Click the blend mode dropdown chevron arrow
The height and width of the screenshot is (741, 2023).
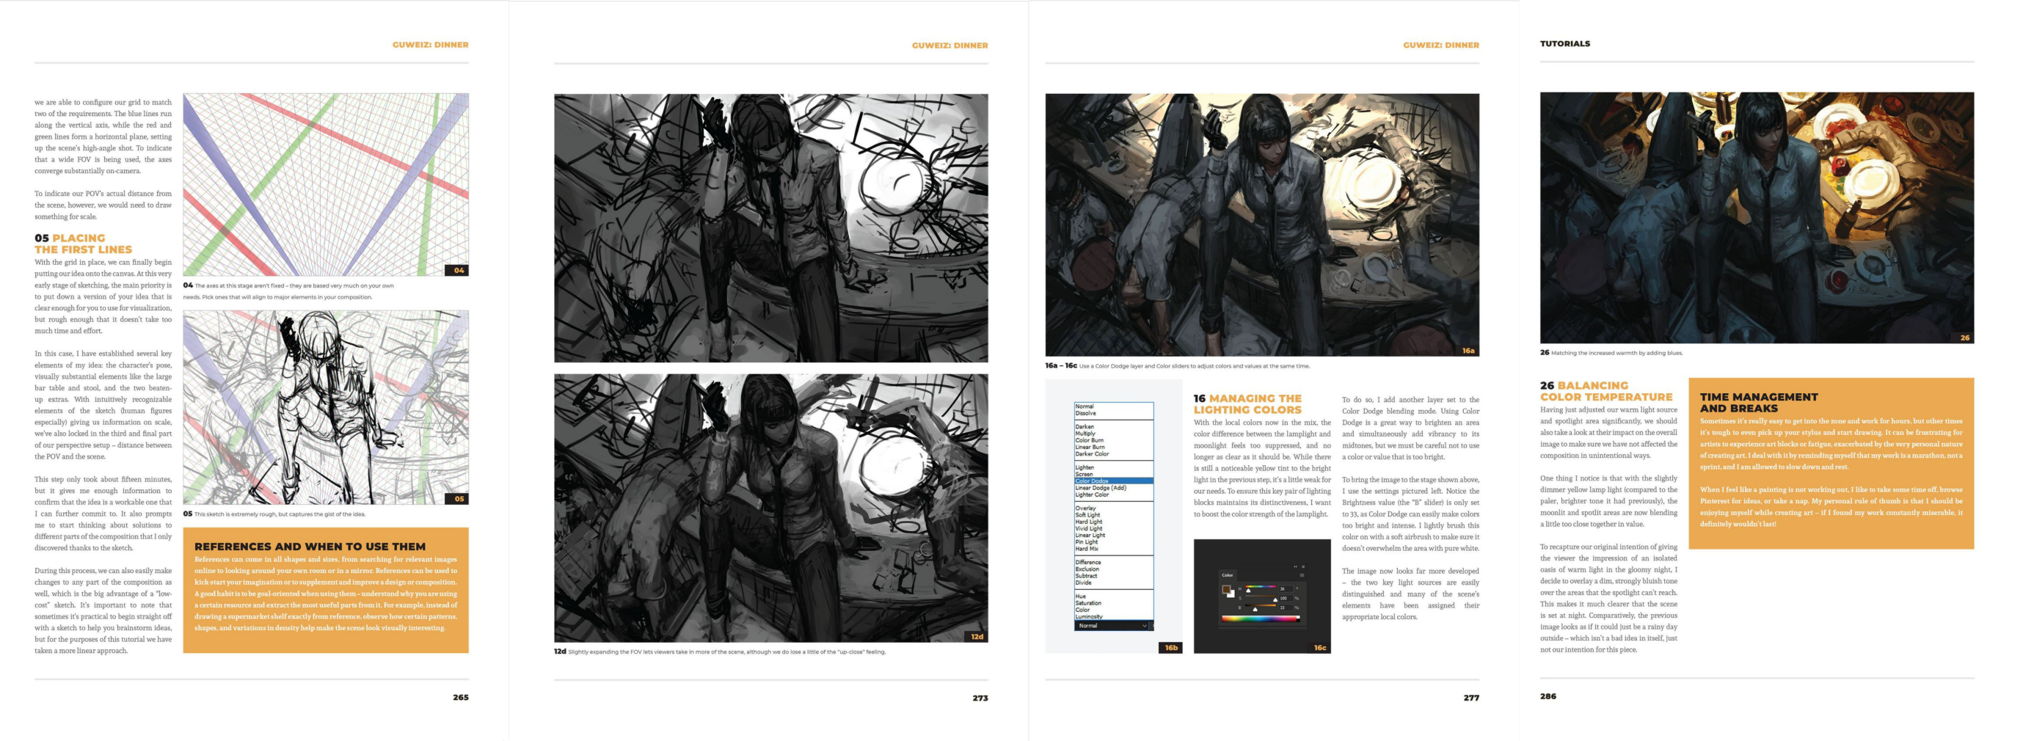(x=1145, y=627)
